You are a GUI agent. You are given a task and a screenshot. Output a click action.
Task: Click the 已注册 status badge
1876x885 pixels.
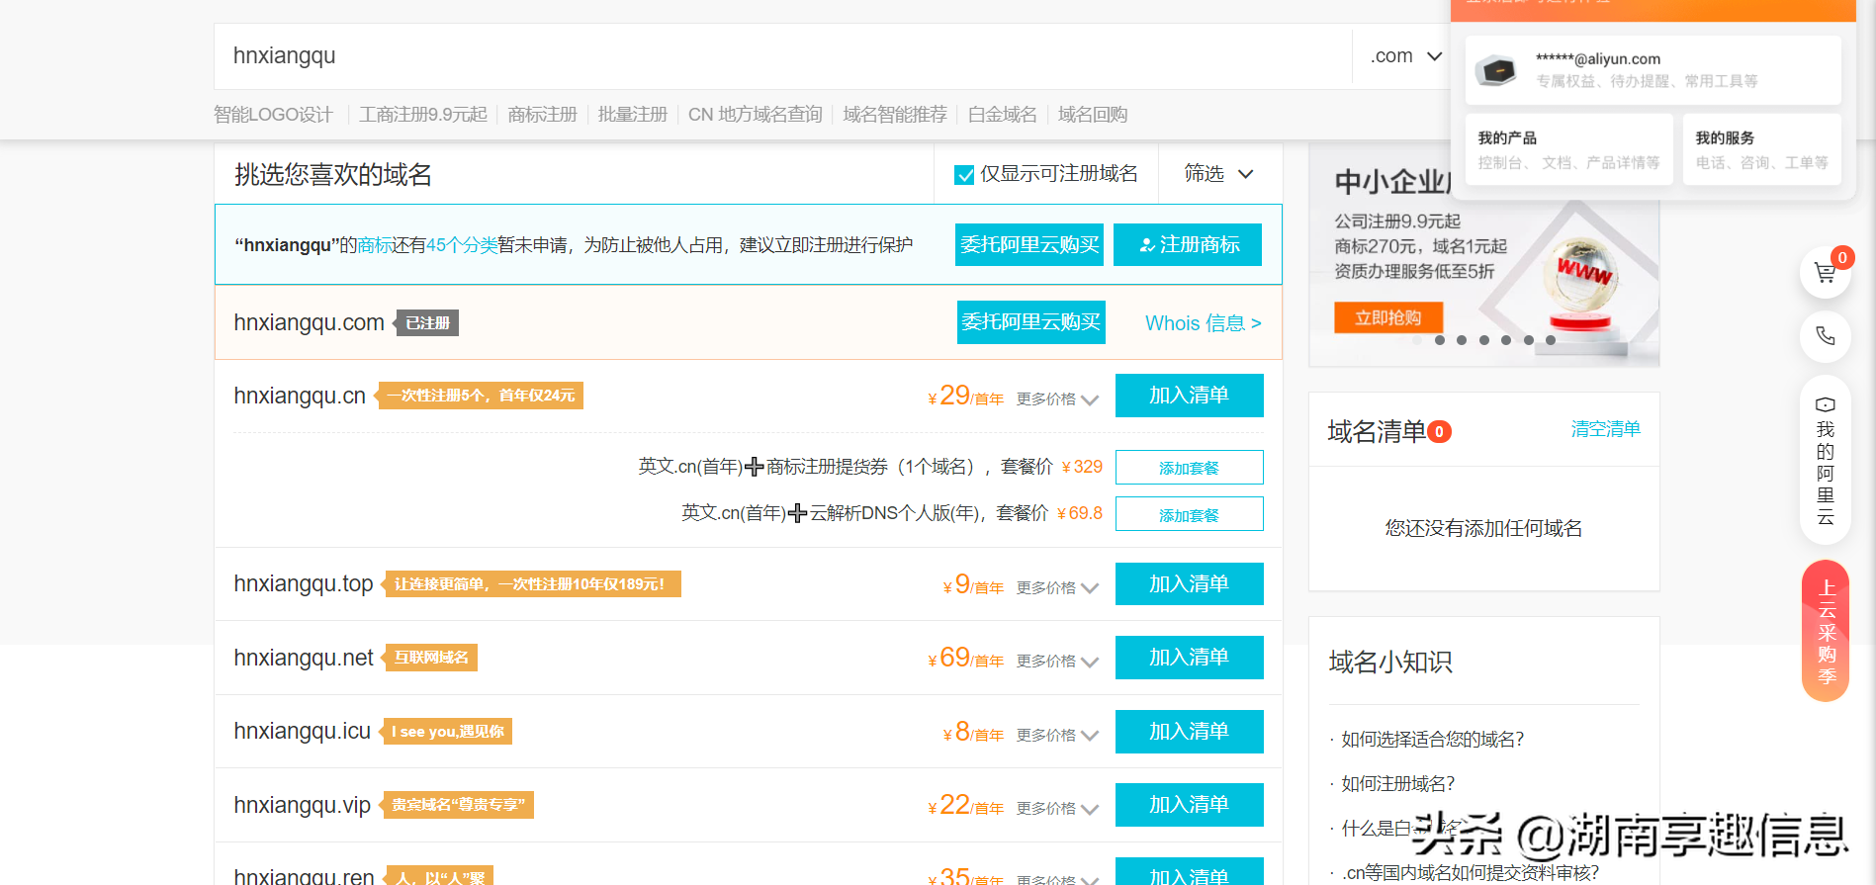[427, 323]
